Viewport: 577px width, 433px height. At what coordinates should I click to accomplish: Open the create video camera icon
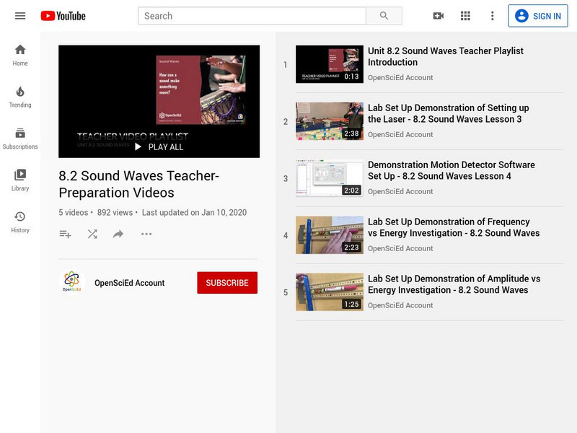click(x=439, y=16)
